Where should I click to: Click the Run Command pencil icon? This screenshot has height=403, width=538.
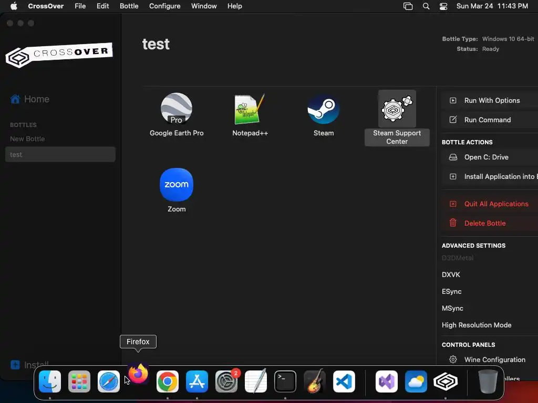453,120
